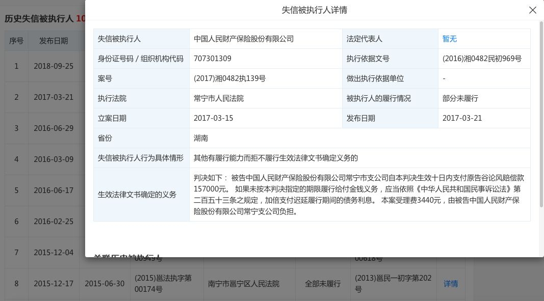Image resolution: width=544 pixels, height=301 pixels.
Task: Click background date 2018-09-25 in row 1
Action: pos(54,66)
